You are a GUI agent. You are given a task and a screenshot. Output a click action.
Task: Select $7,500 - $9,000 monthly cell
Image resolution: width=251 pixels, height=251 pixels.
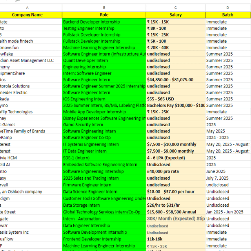pyautogui.click(x=176, y=151)
